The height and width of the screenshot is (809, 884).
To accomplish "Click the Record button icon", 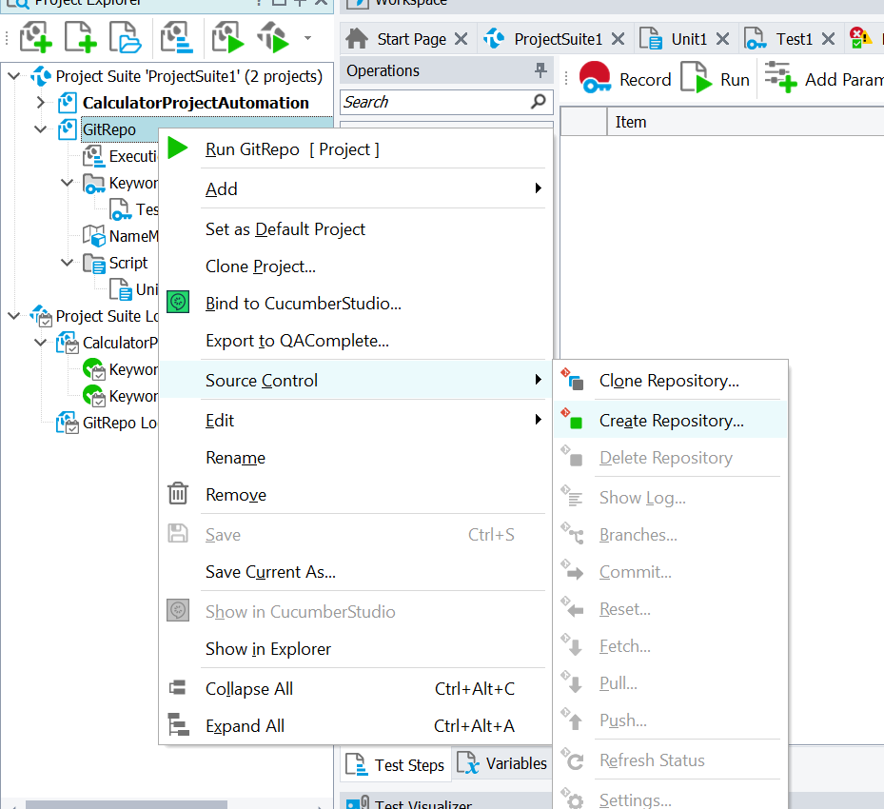I will [x=597, y=78].
